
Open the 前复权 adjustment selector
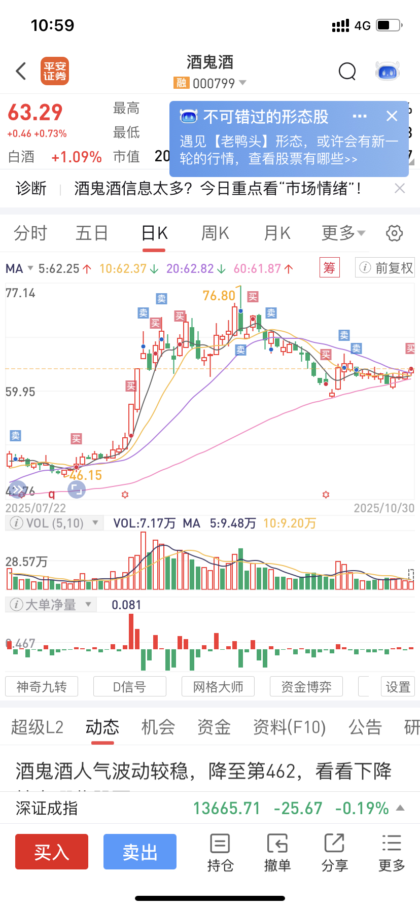[x=385, y=267]
